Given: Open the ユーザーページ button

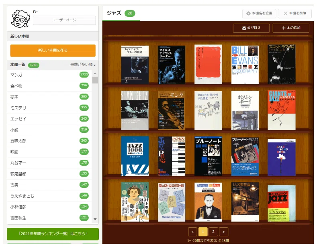Looking at the screenshot, I should point(64,20).
